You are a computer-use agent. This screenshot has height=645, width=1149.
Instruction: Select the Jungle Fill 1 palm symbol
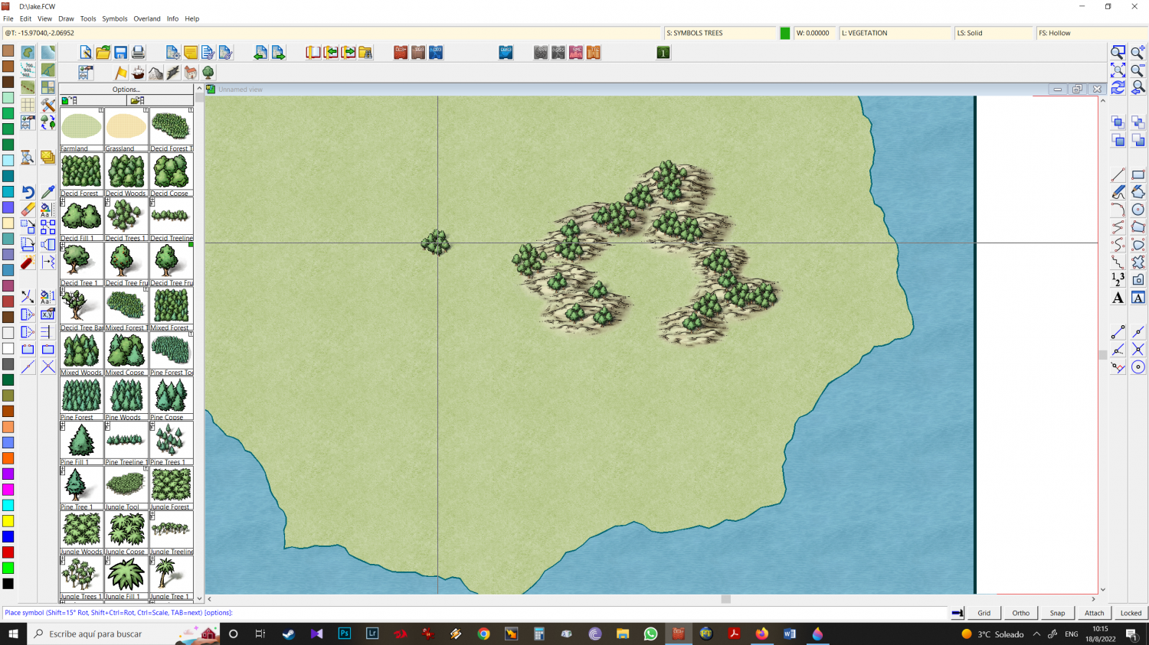tap(126, 578)
